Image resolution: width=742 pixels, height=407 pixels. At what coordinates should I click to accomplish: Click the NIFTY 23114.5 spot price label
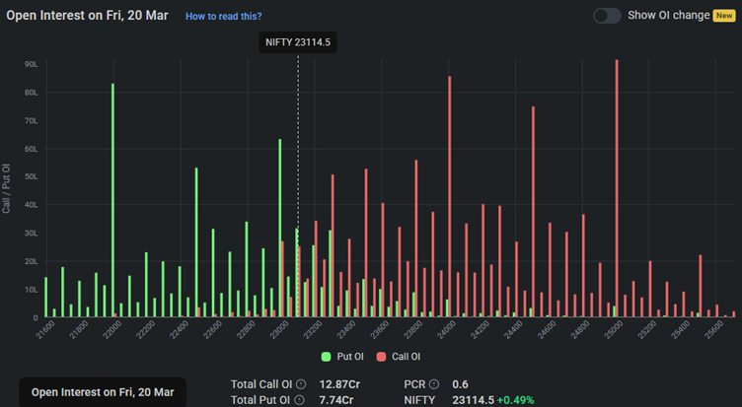[298, 42]
